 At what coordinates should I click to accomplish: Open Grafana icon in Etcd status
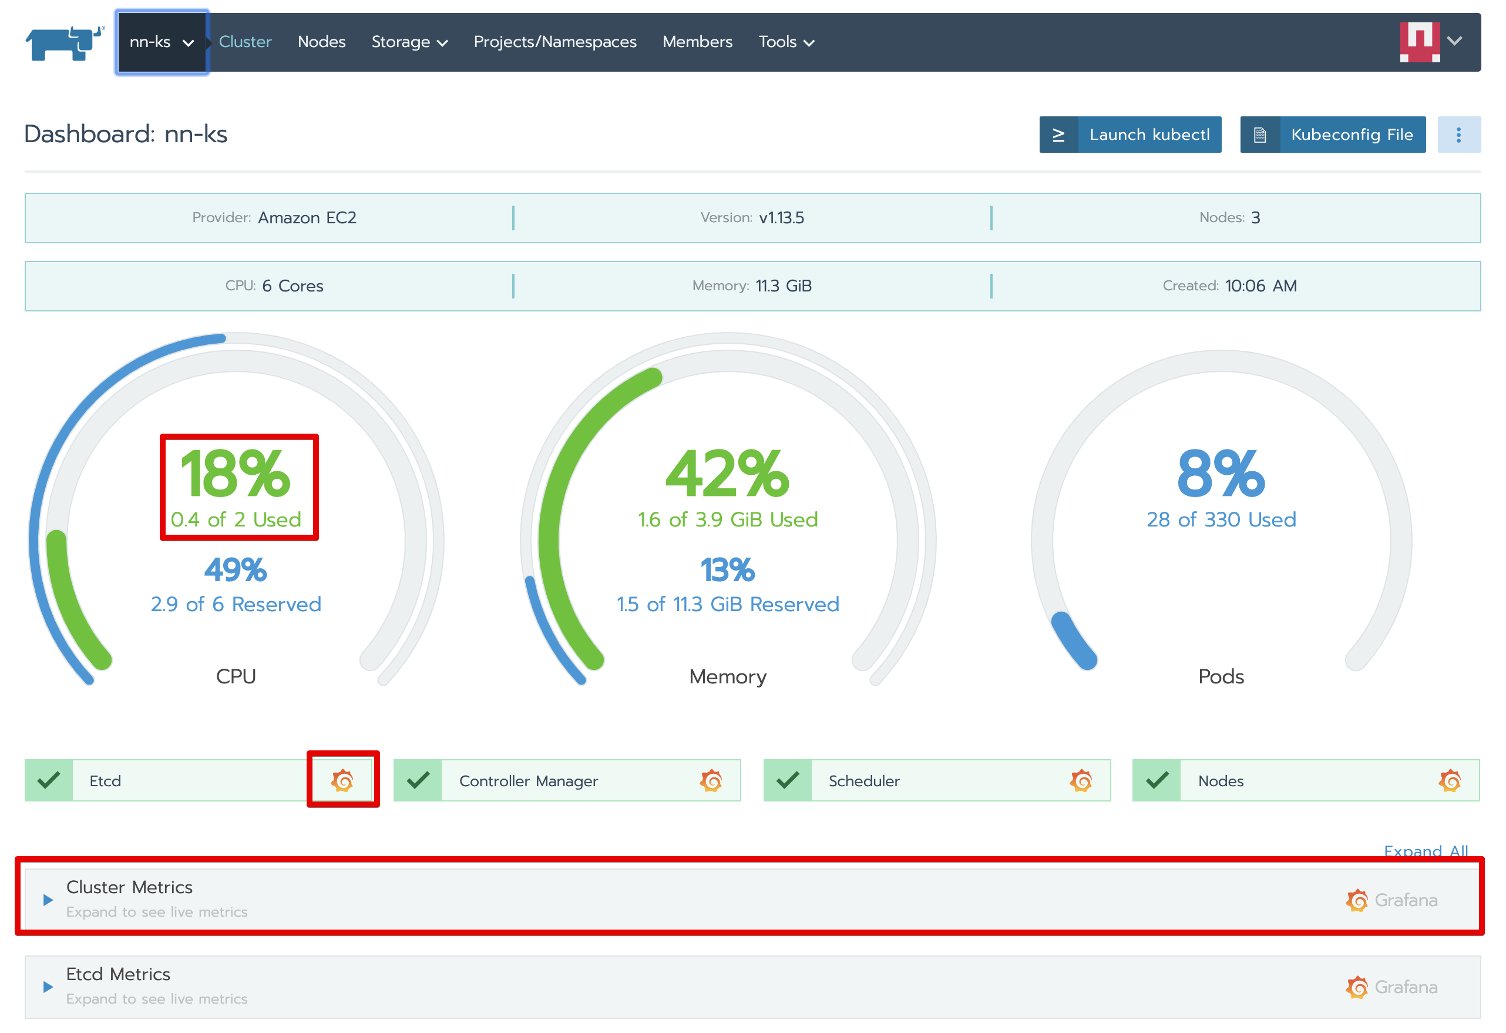click(x=342, y=781)
